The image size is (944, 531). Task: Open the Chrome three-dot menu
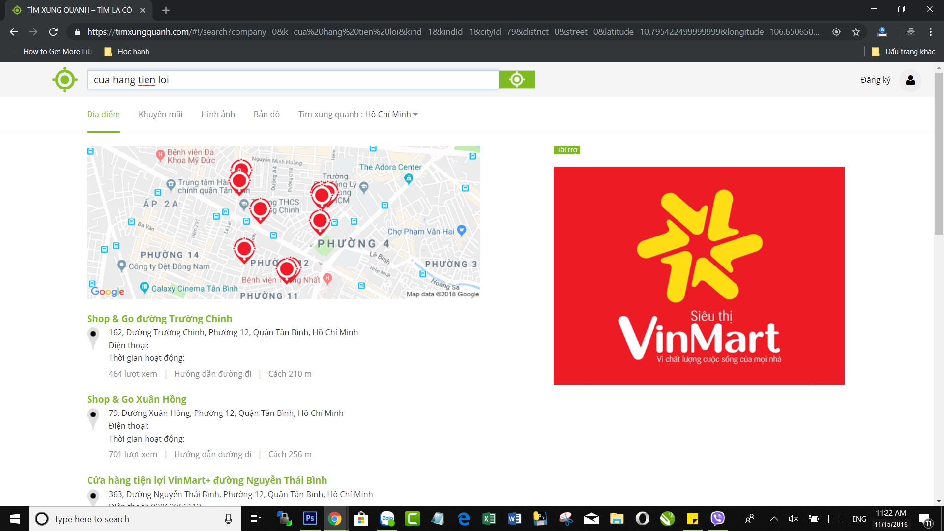(x=931, y=32)
